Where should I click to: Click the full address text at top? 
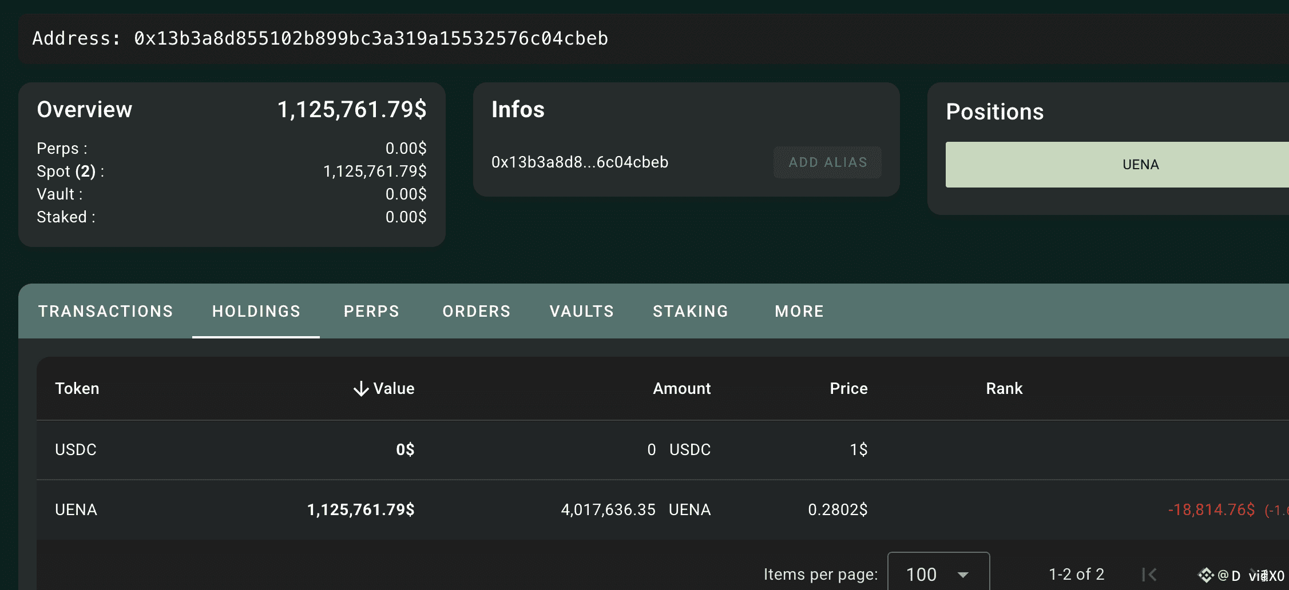tap(371, 38)
